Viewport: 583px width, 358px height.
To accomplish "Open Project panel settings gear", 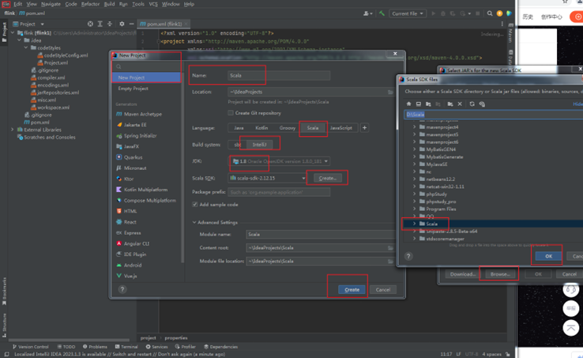I will point(122,24).
